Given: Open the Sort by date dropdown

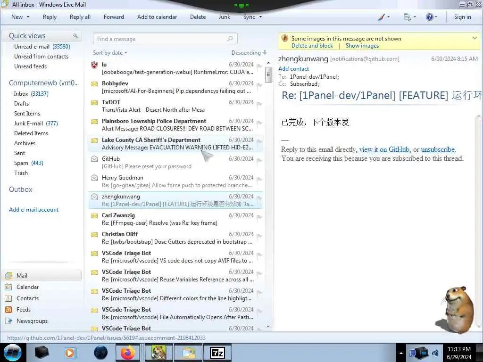Looking at the screenshot, I should click(110, 53).
